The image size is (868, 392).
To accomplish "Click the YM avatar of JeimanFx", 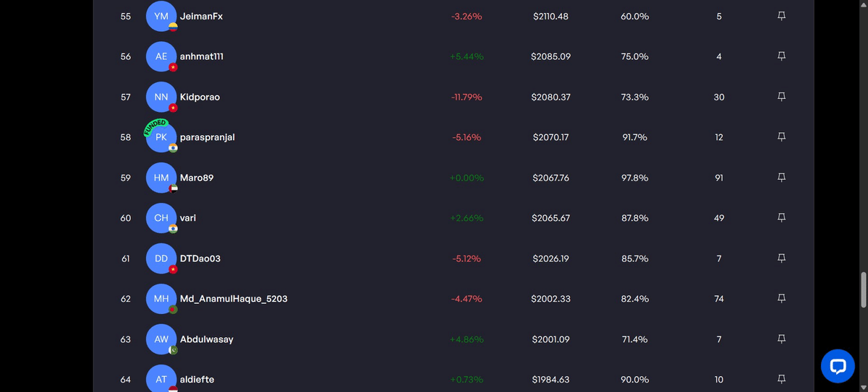I will tap(161, 16).
